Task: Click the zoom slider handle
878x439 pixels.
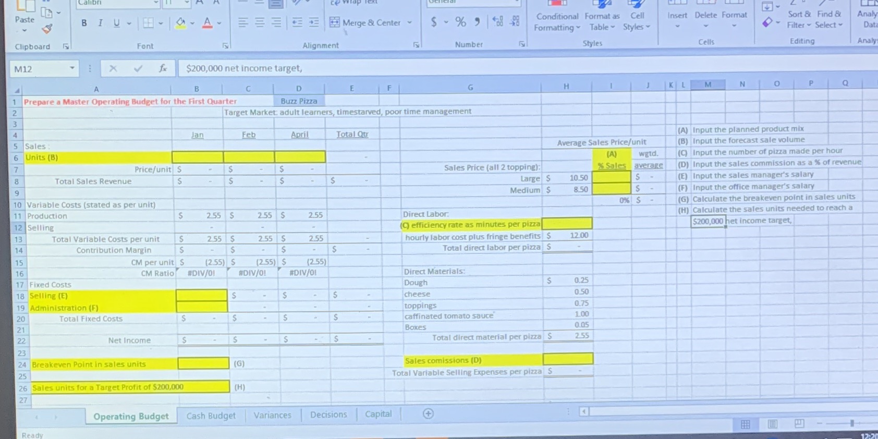Action: click(x=852, y=423)
